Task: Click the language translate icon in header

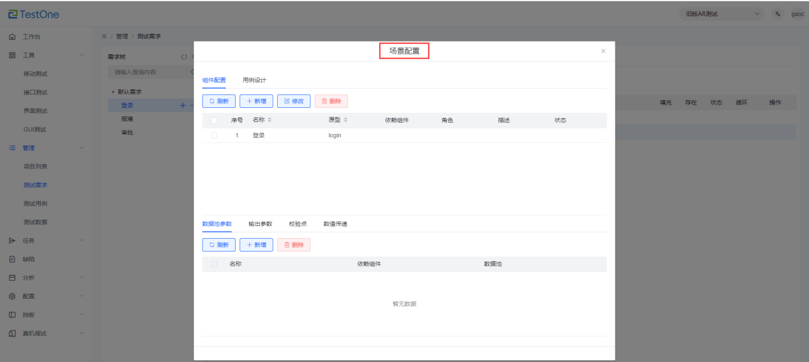Action: [777, 14]
